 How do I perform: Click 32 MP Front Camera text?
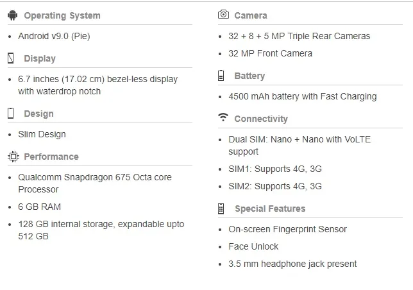(x=270, y=53)
